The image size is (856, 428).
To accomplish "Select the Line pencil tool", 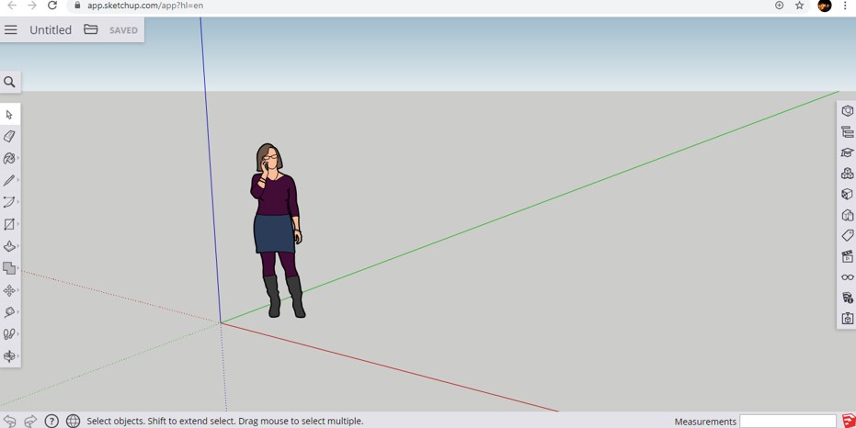I will pyautogui.click(x=9, y=180).
